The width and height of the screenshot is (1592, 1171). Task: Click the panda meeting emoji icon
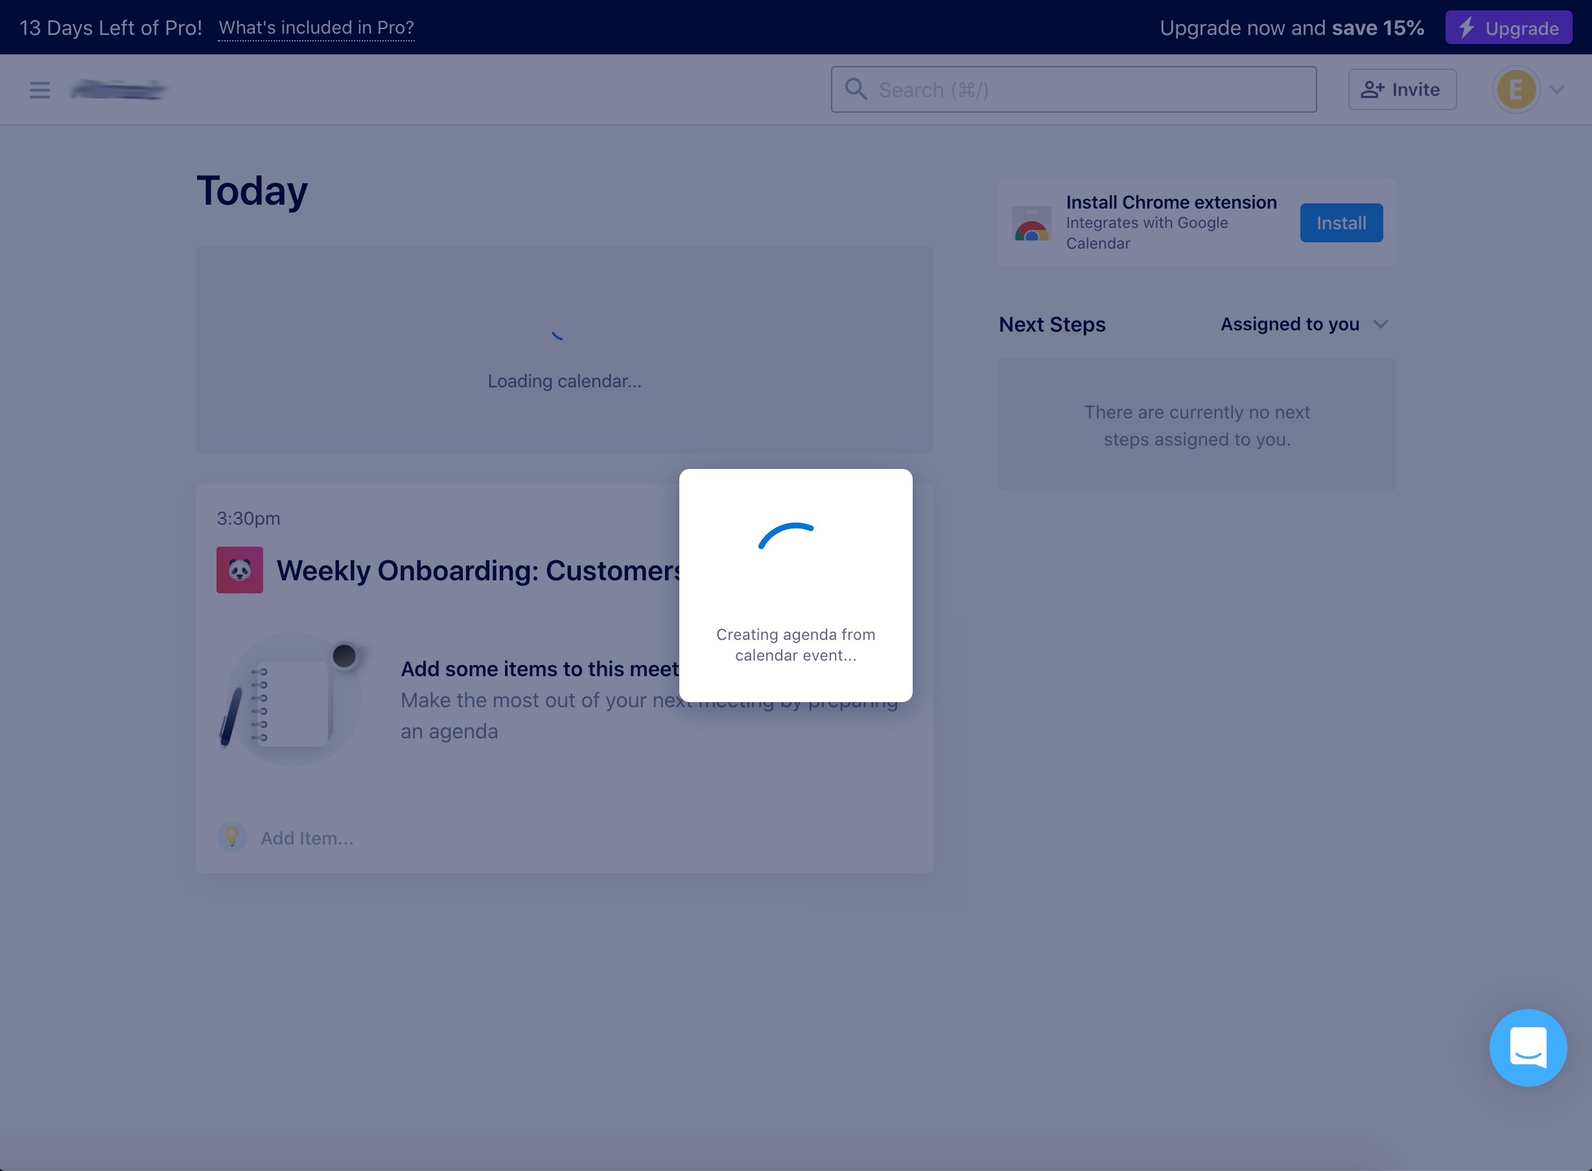(240, 570)
